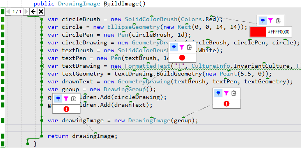The height and width of the screenshot is (148, 301).
Task: Click the magenta filter icon in the #FFFF0000 popup
Action: (x=270, y=20)
